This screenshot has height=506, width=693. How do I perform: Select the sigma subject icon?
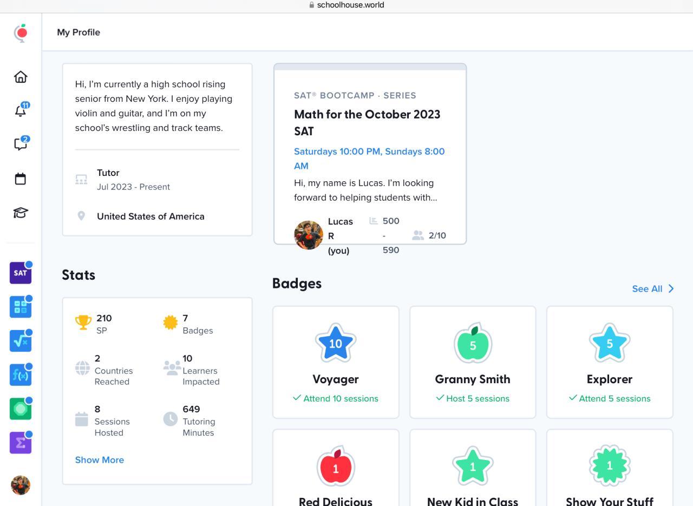(21, 443)
